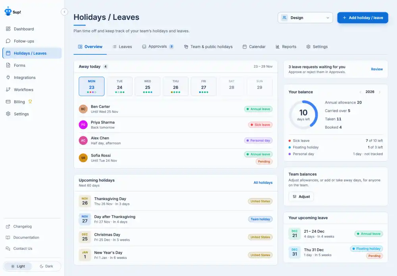Click the Billing trophy badge icon

pyautogui.click(x=30, y=102)
